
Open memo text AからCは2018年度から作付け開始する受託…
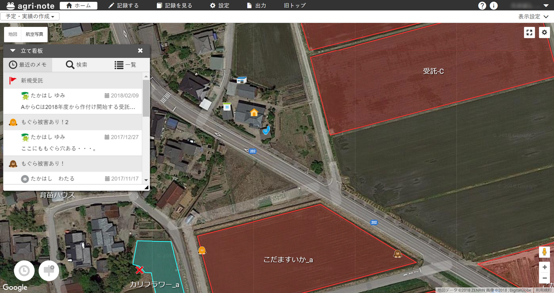pyautogui.click(x=78, y=107)
